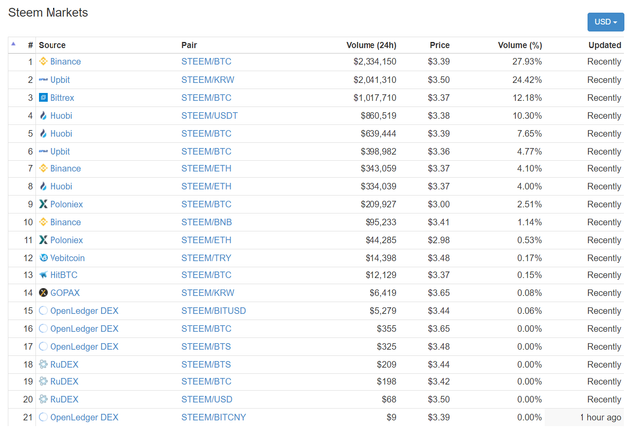Open the HitBTC source link

63,275
